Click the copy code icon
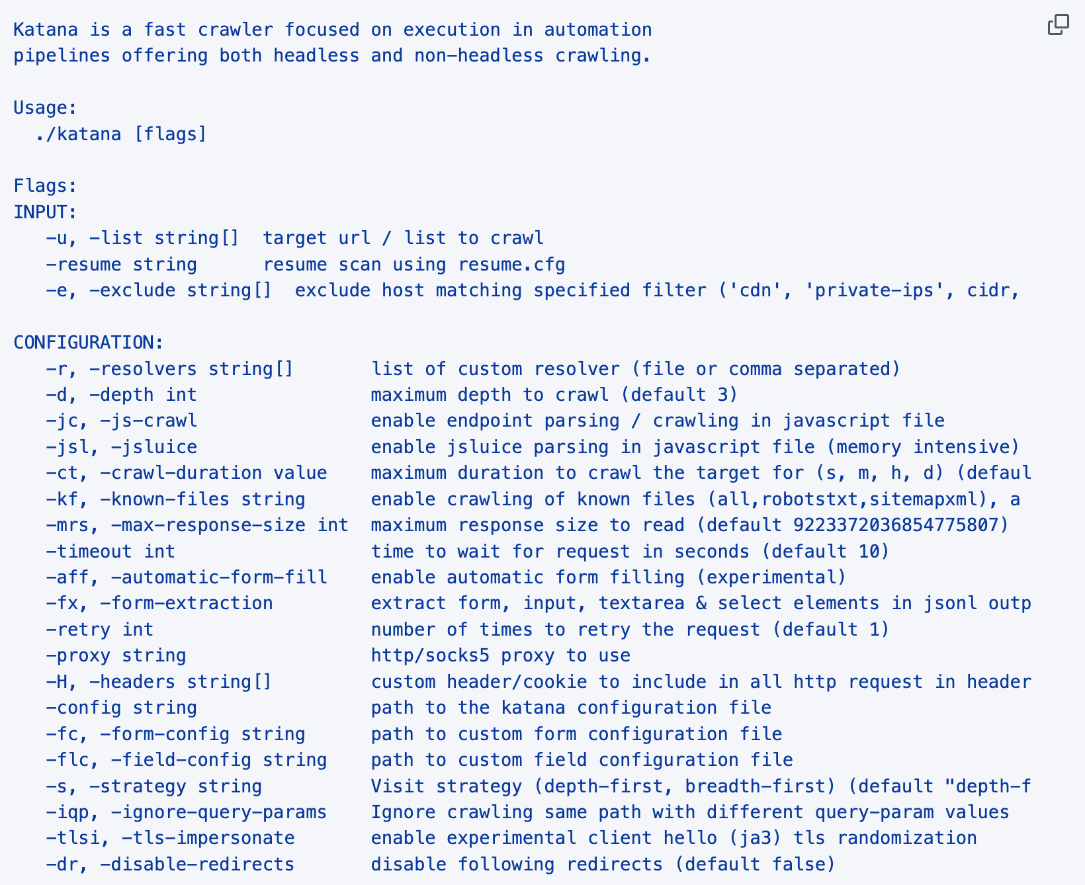 (1058, 25)
